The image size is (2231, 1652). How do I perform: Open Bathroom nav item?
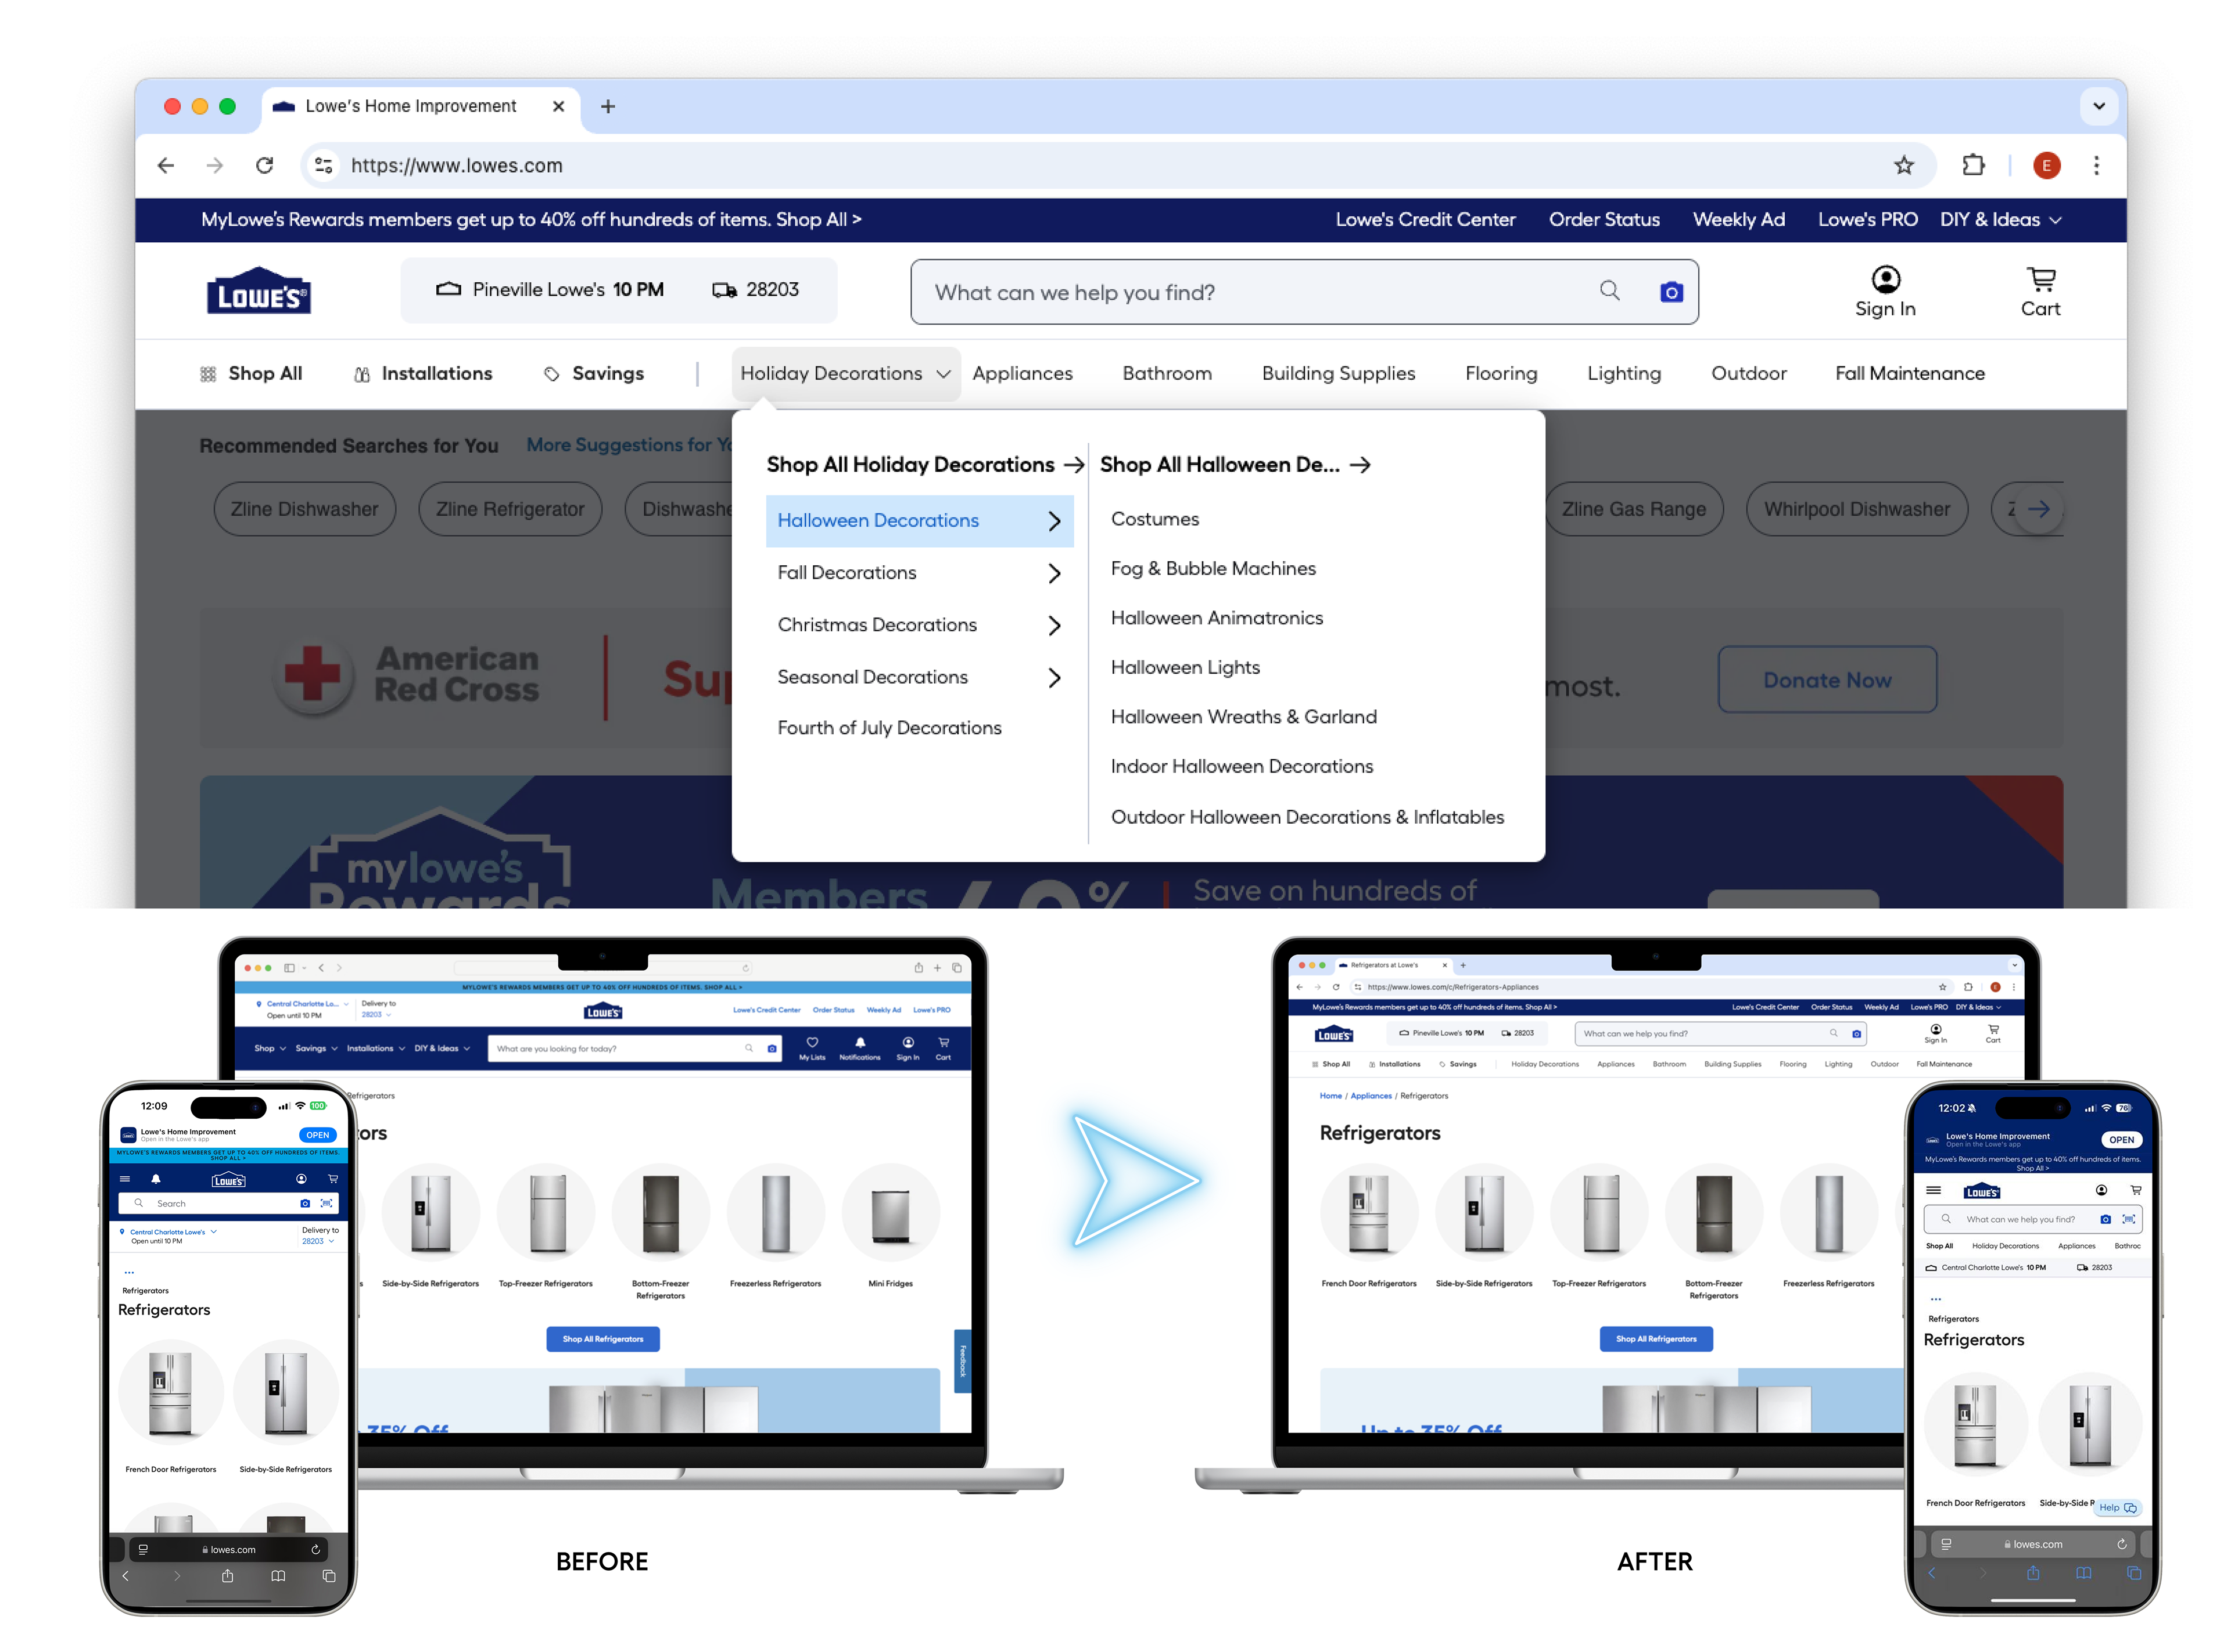[1166, 374]
